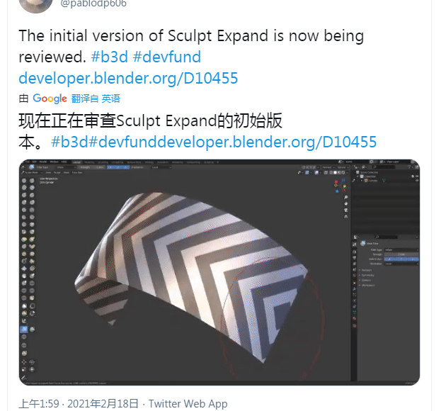Viewport: 441px width, 411px height.
Task: Hide Cylinder using outliner eye icon
Action: [417, 181]
